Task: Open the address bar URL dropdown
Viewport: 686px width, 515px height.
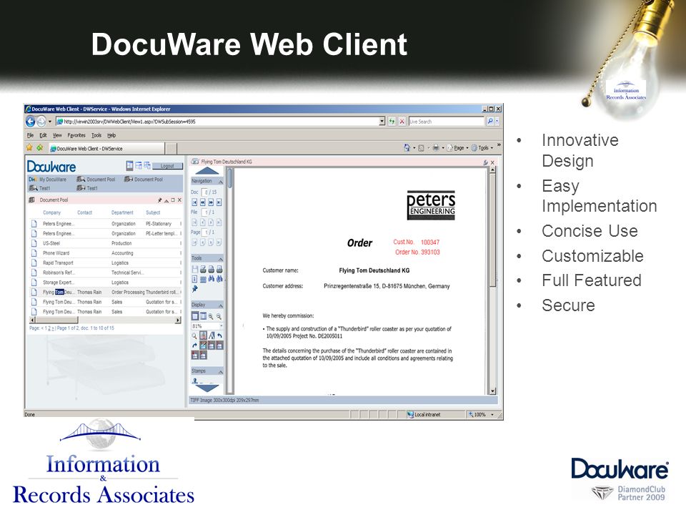Action: (x=382, y=122)
